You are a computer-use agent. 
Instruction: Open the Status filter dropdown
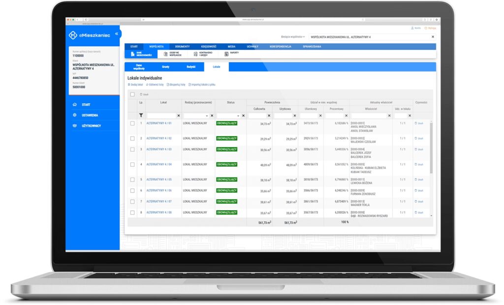tap(238, 116)
